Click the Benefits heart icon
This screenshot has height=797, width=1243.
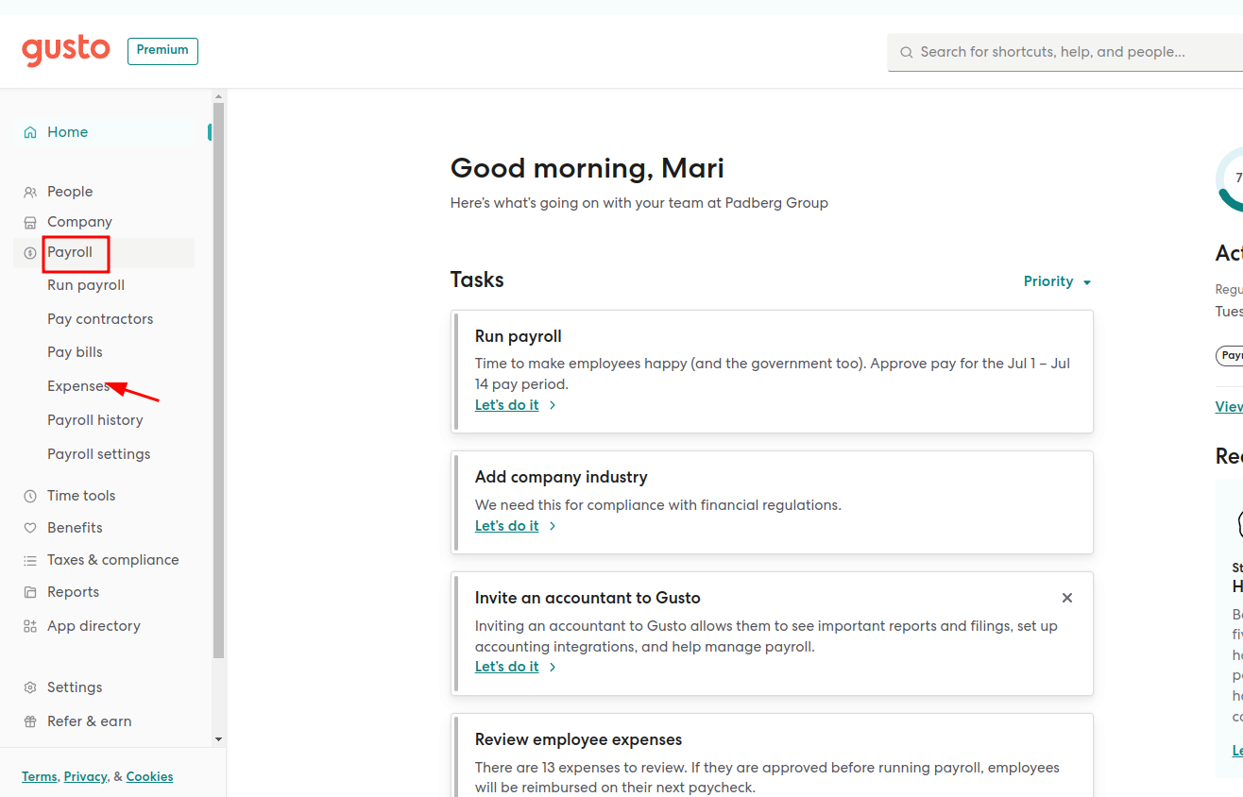click(30, 528)
